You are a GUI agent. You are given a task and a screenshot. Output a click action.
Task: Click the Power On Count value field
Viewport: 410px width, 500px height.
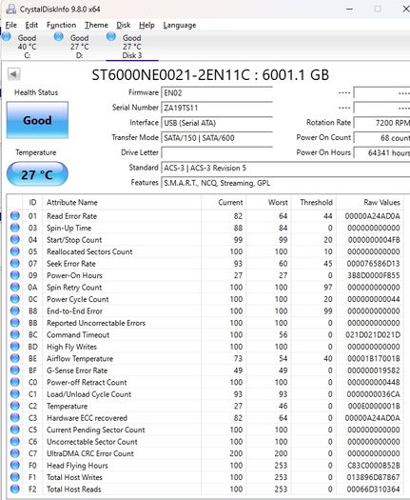click(382, 138)
